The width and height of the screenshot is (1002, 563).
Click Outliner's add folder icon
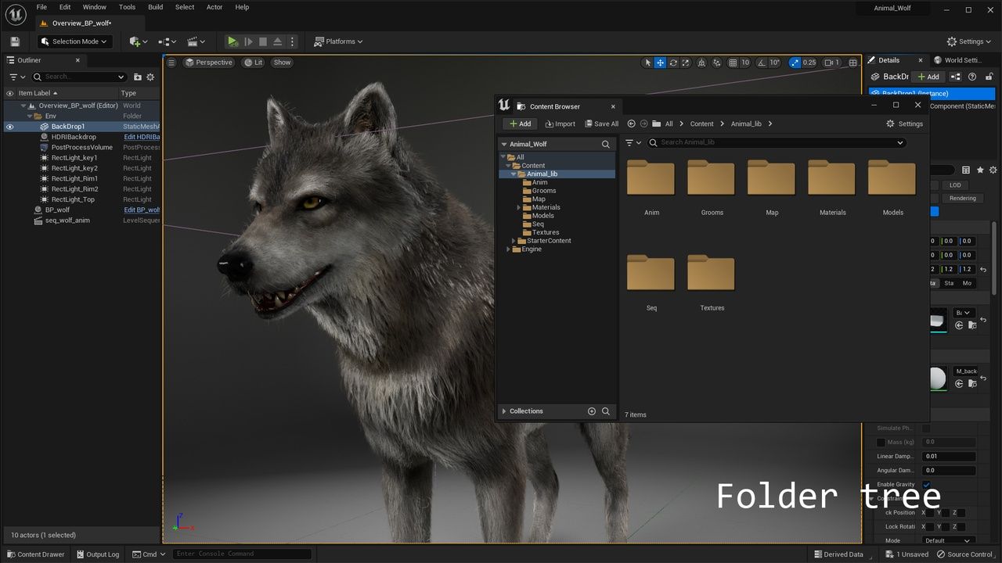click(x=138, y=77)
